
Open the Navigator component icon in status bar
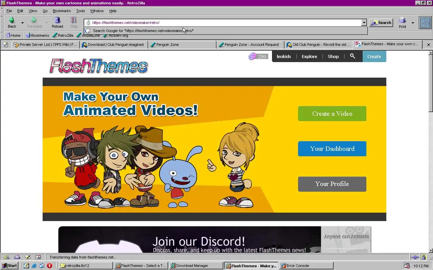point(6,257)
